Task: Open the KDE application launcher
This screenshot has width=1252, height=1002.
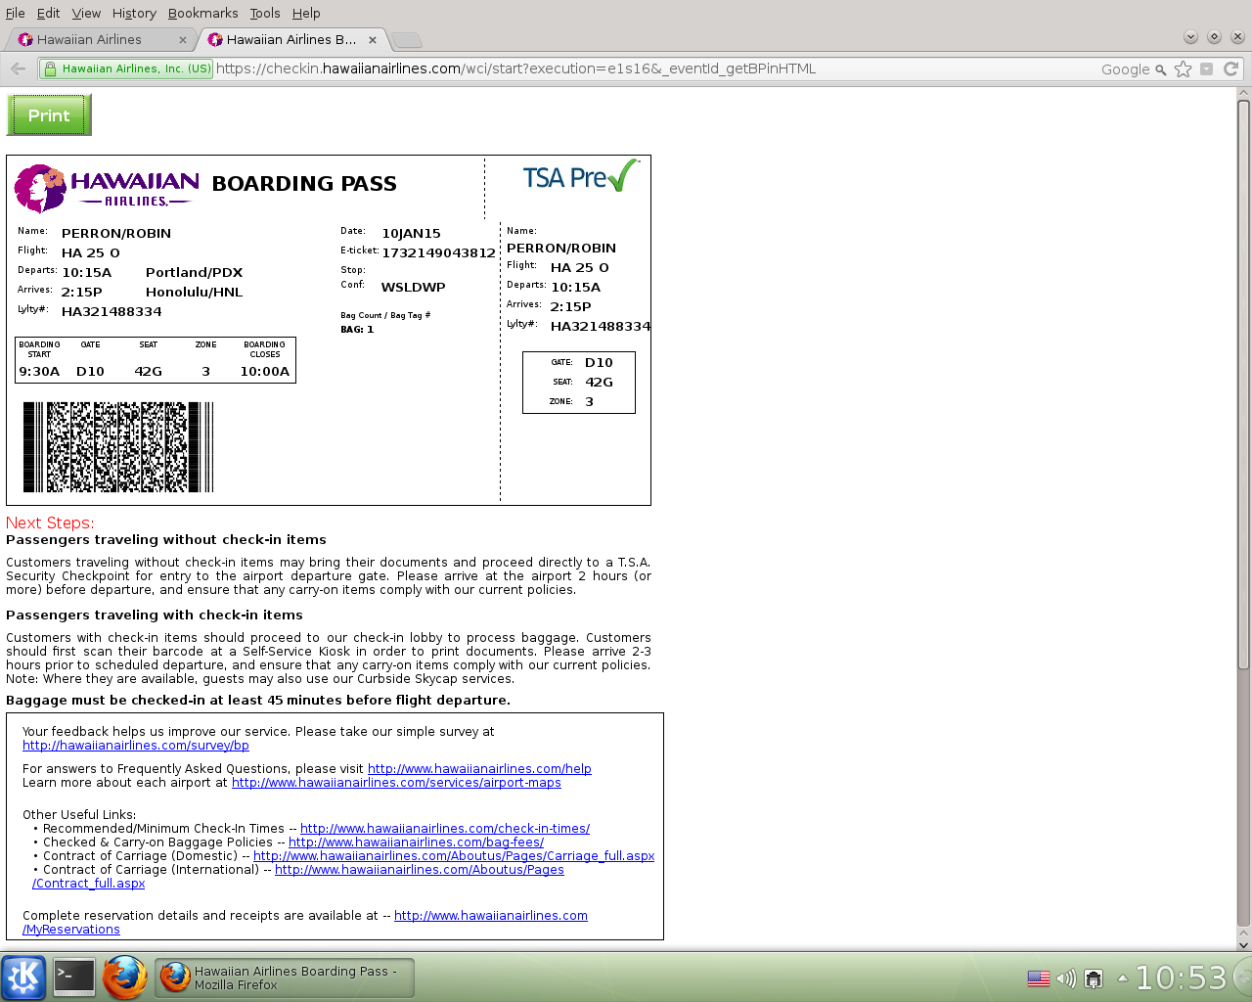Action: pyautogui.click(x=23, y=977)
